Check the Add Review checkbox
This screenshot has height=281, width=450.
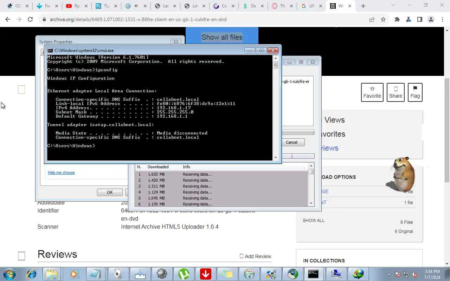[x=242, y=256]
